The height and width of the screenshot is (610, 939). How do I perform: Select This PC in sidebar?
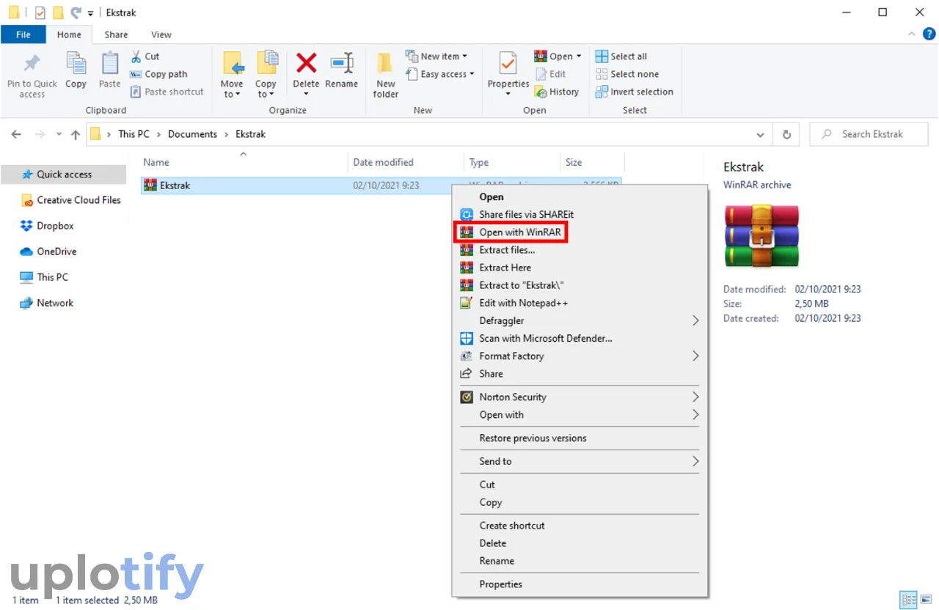44,277
